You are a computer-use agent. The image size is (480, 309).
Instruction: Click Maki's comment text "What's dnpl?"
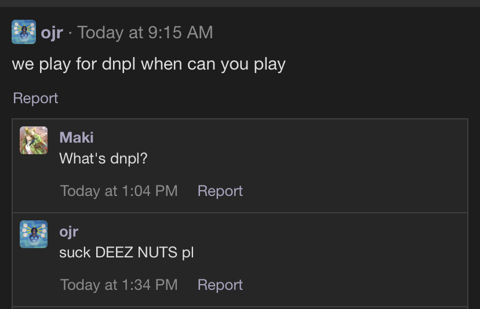pyautogui.click(x=103, y=158)
